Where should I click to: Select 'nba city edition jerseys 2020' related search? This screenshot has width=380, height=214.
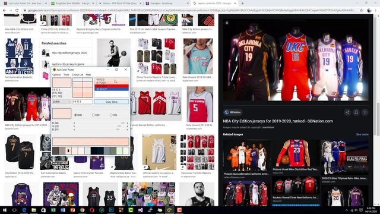pyautogui.click(x=65, y=53)
